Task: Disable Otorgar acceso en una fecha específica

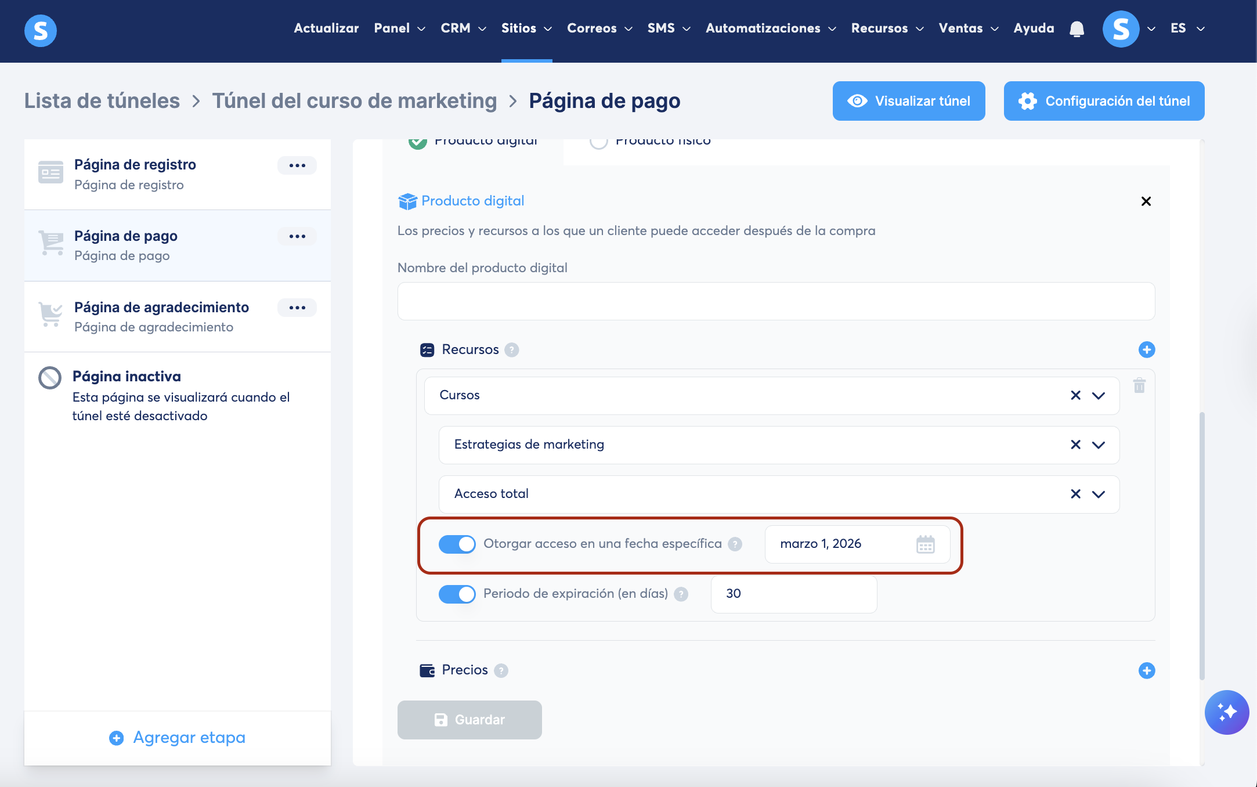Action: [457, 544]
